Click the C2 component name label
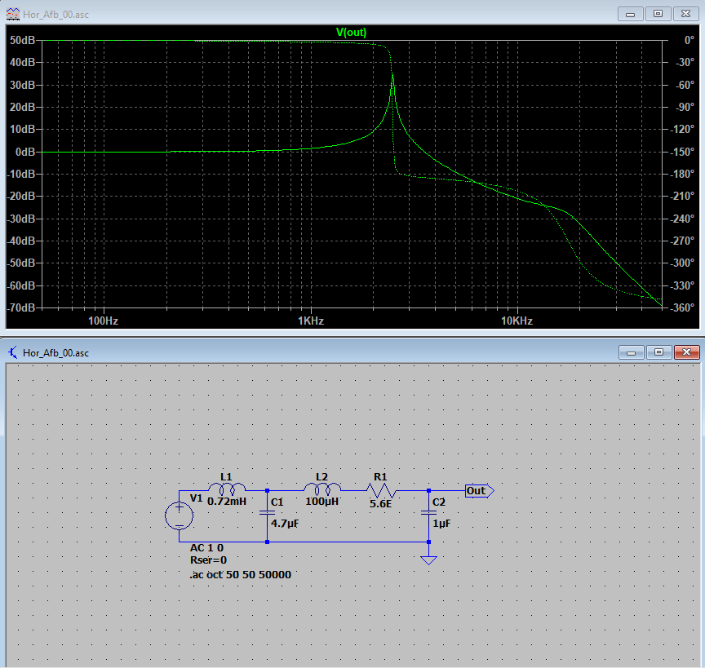This screenshot has width=705, height=668. 439,502
